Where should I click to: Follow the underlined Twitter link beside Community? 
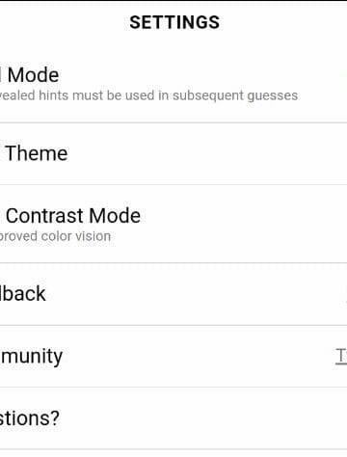(341, 357)
